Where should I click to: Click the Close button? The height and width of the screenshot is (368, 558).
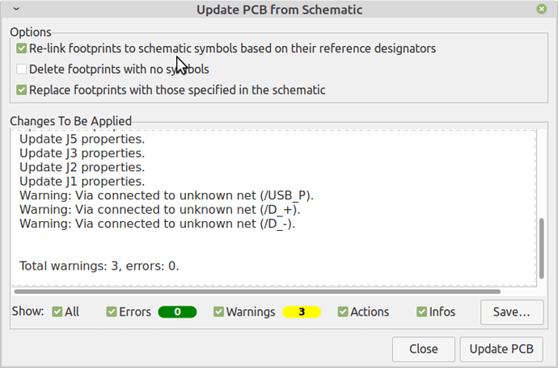pos(424,349)
